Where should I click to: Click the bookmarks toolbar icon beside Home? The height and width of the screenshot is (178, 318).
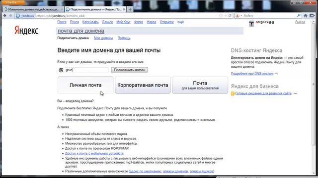[312, 15]
